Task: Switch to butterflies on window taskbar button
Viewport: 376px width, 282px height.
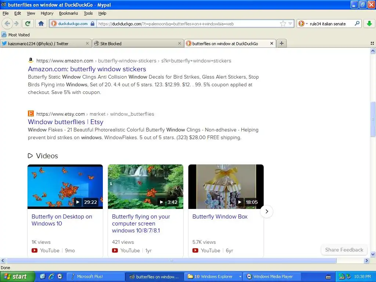Action: point(155,276)
